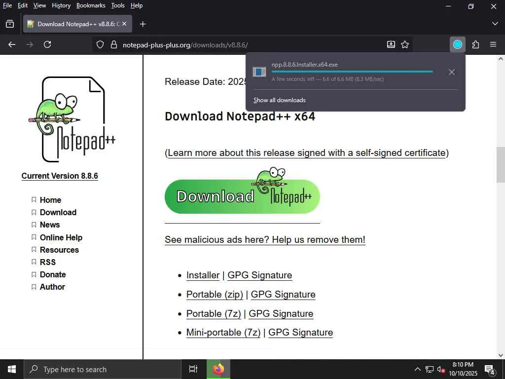Open a new tab with the plus icon
This screenshot has height=379, width=505.
point(143,24)
